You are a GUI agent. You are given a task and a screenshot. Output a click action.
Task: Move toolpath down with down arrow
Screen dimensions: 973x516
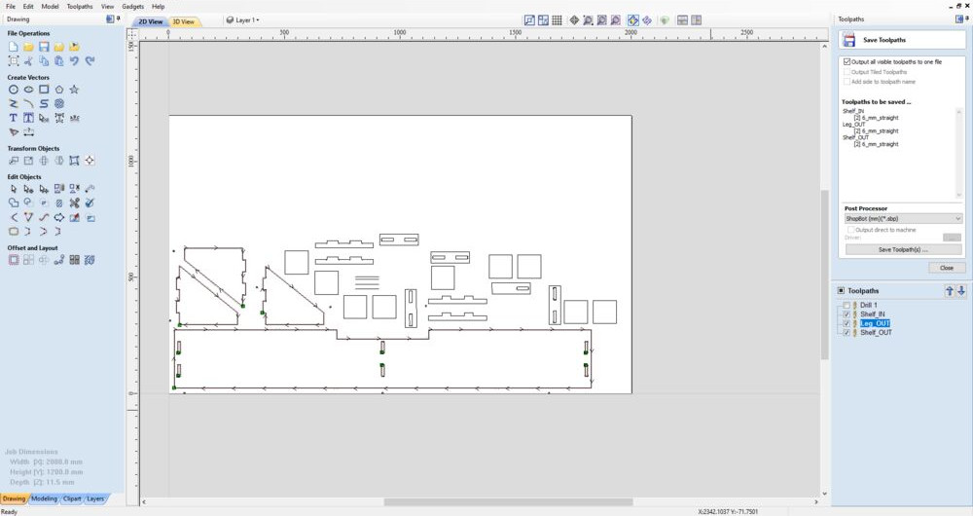pos(961,290)
